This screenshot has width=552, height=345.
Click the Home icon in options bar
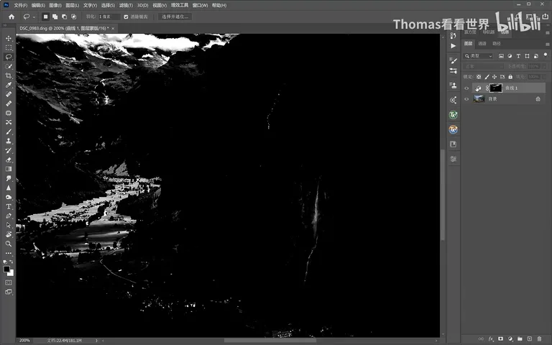pos(11,17)
